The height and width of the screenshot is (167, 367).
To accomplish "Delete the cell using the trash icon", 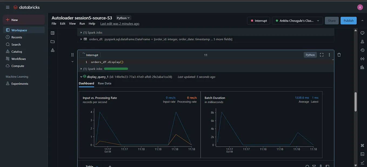I will point(339,54).
